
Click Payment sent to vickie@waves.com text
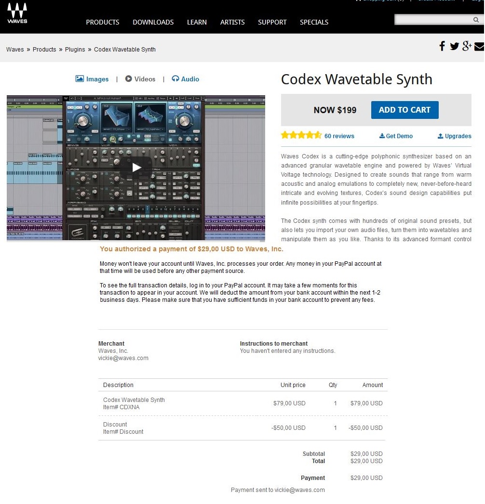(x=278, y=490)
